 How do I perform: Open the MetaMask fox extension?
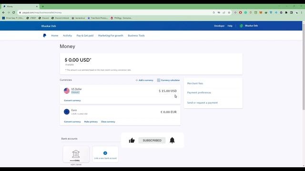[x=261, y=12]
